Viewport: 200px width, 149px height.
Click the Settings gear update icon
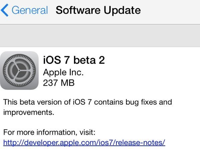tap(19, 70)
